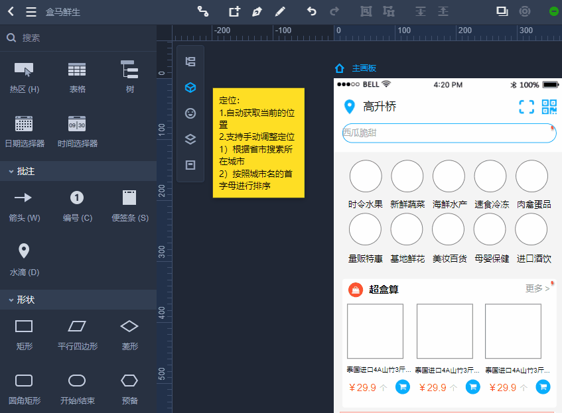Select the 海鲜水产 category circle
562x413 pixels.
tap(449, 176)
